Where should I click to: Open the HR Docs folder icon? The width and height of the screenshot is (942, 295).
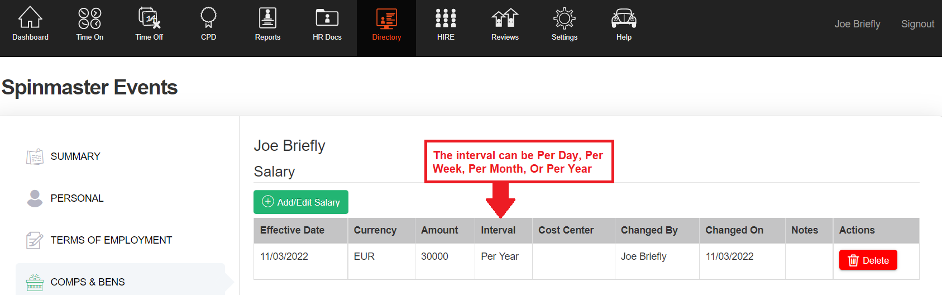pyautogui.click(x=327, y=18)
